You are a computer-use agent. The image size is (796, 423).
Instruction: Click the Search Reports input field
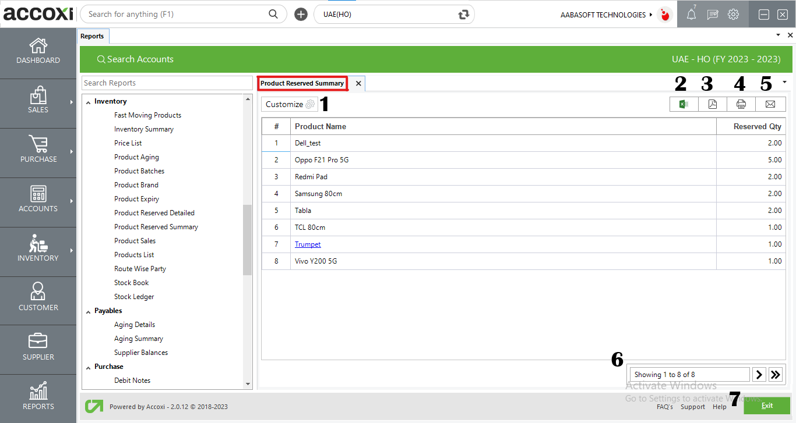(x=167, y=83)
